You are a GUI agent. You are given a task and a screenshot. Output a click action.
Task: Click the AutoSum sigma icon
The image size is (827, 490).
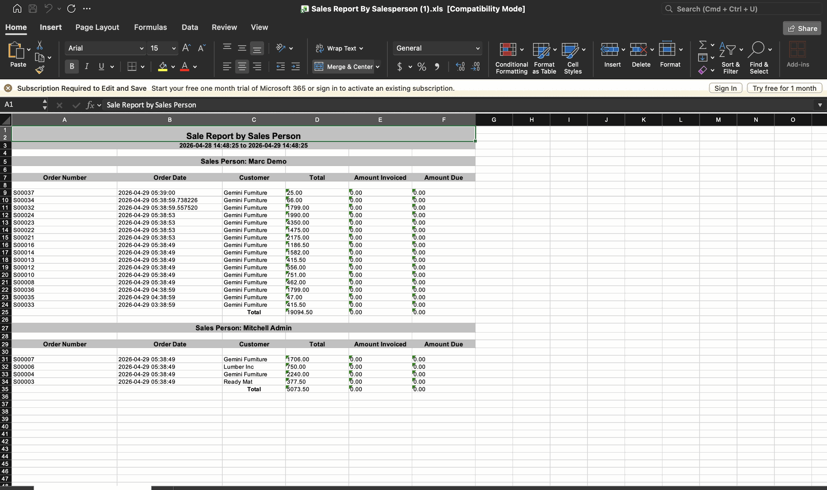pyautogui.click(x=703, y=45)
